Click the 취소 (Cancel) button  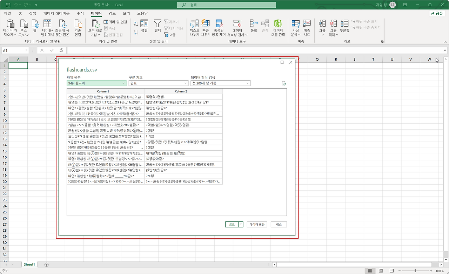[x=279, y=225]
